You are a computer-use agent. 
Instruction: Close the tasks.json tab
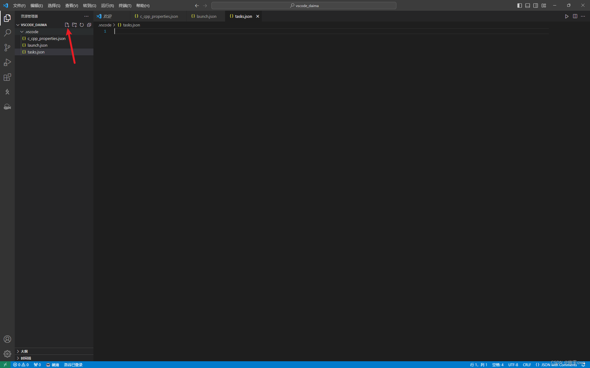(x=258, y=16)
